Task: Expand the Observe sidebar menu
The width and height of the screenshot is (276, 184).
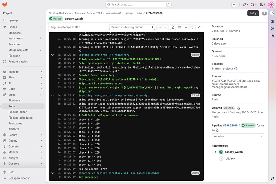Action: pyautogui.click(x=23, y=164)
